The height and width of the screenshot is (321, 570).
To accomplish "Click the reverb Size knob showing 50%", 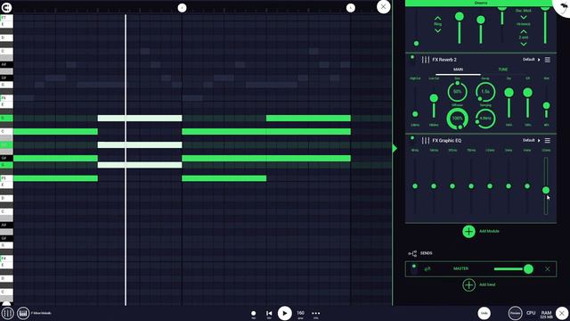I will point(457,92).
